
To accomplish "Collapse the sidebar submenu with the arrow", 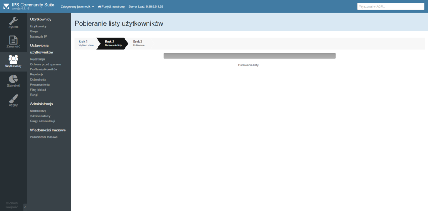I will 24,207.
